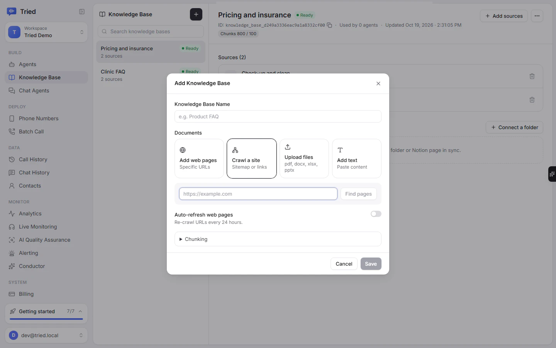Go to AI Quality Assurance
Viewport: 556px width, 348px height.
pos(46,240)
